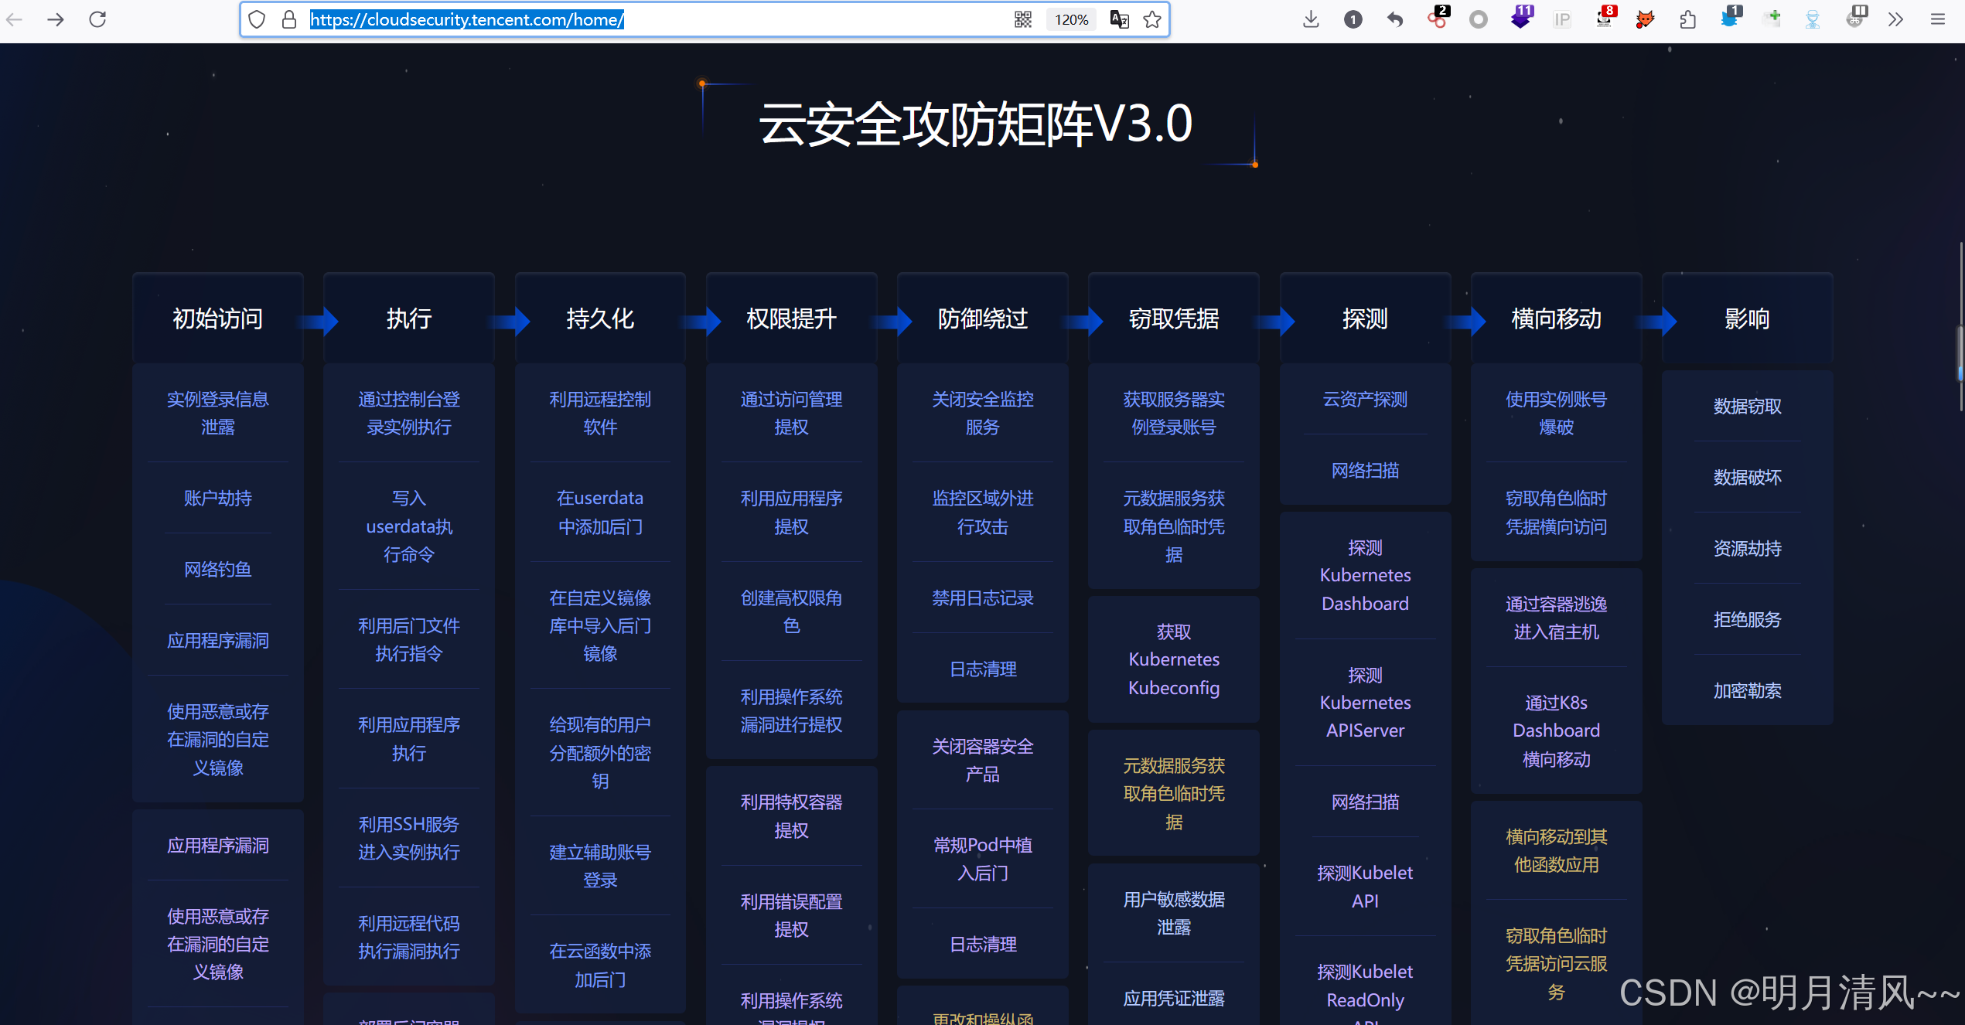Open the downloads panel
Screen dimensions: 1965x1025
click(1311, 19)
